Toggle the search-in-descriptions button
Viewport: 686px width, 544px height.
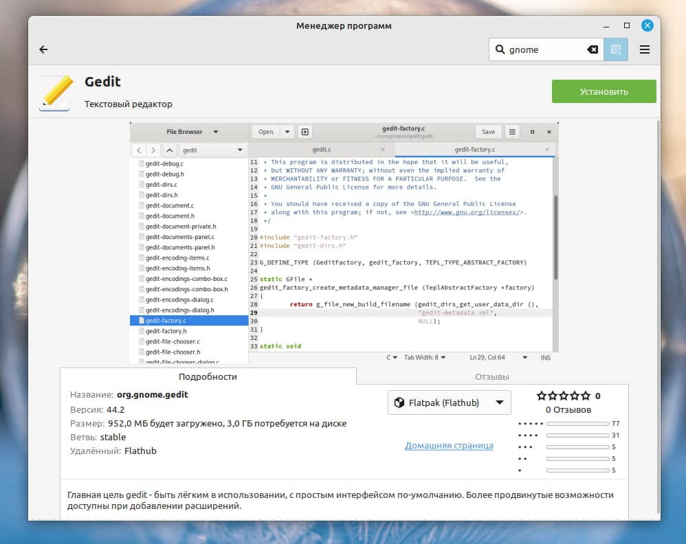click(x=616, y=49)
